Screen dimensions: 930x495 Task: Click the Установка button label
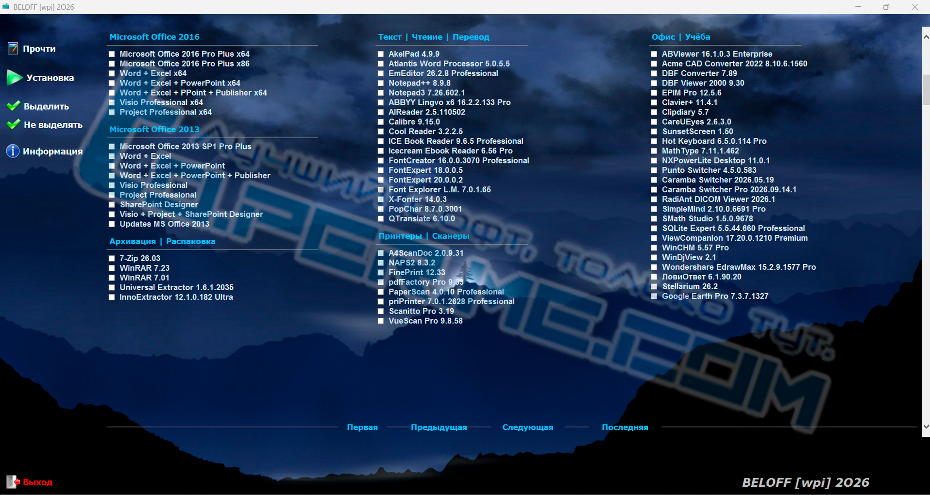[x=50, y=78]
